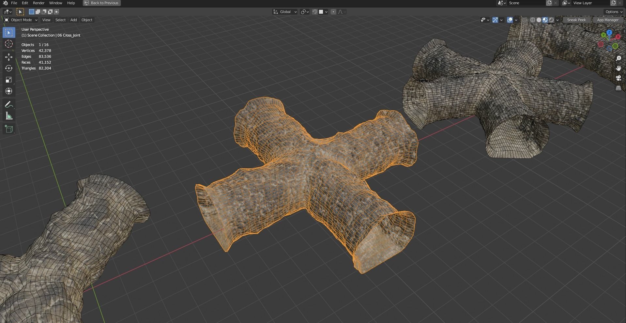Open the Edit menu
This screenshot has height=323, width=626.
point(25,3)
